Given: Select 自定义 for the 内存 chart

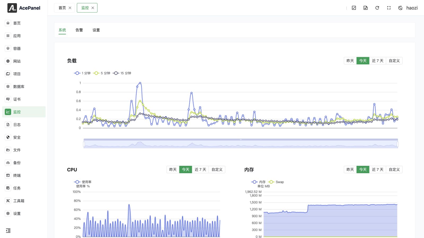Looking at the screenshot, I should pos(394,170).
